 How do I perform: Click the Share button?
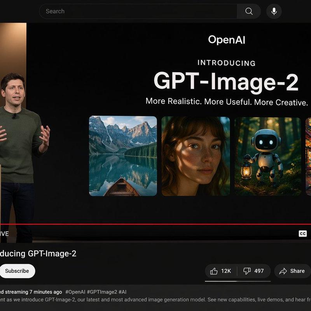[292, 271]
